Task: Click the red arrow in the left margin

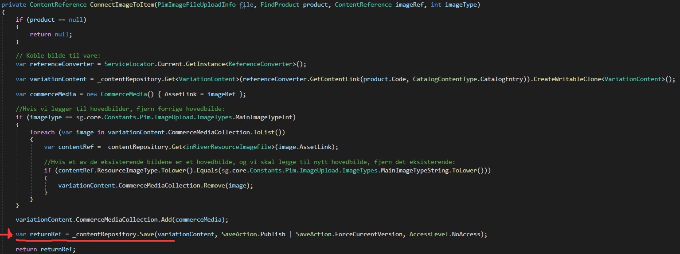Action: point(5,234)
